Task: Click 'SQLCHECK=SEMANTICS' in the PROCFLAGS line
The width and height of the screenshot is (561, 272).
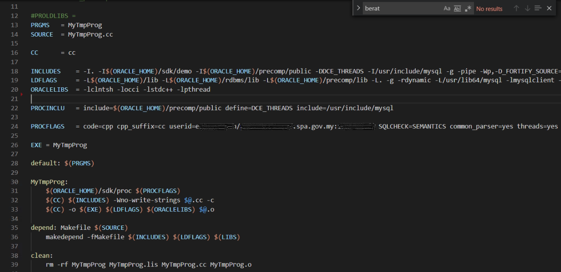Action: tap(412, 127)
